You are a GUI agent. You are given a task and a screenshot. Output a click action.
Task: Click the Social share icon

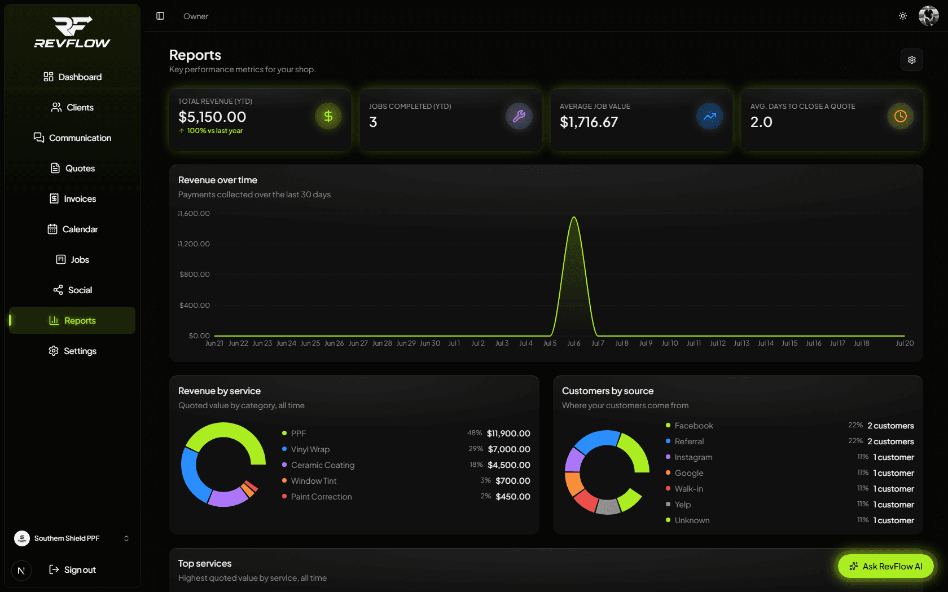point(58,290)
